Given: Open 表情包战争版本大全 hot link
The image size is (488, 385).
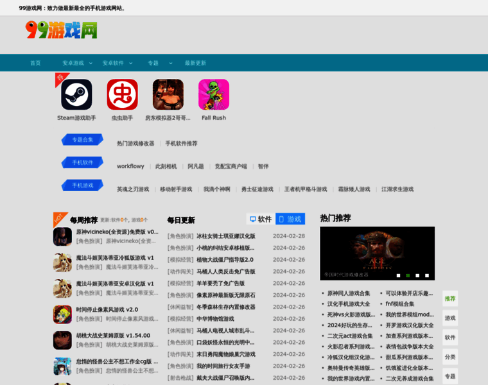Looking at the screenshot, I should coord(410,346).
